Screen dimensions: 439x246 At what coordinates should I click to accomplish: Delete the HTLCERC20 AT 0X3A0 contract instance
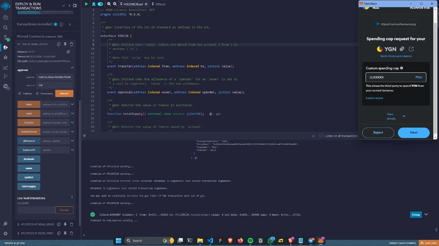coord(71,224)
